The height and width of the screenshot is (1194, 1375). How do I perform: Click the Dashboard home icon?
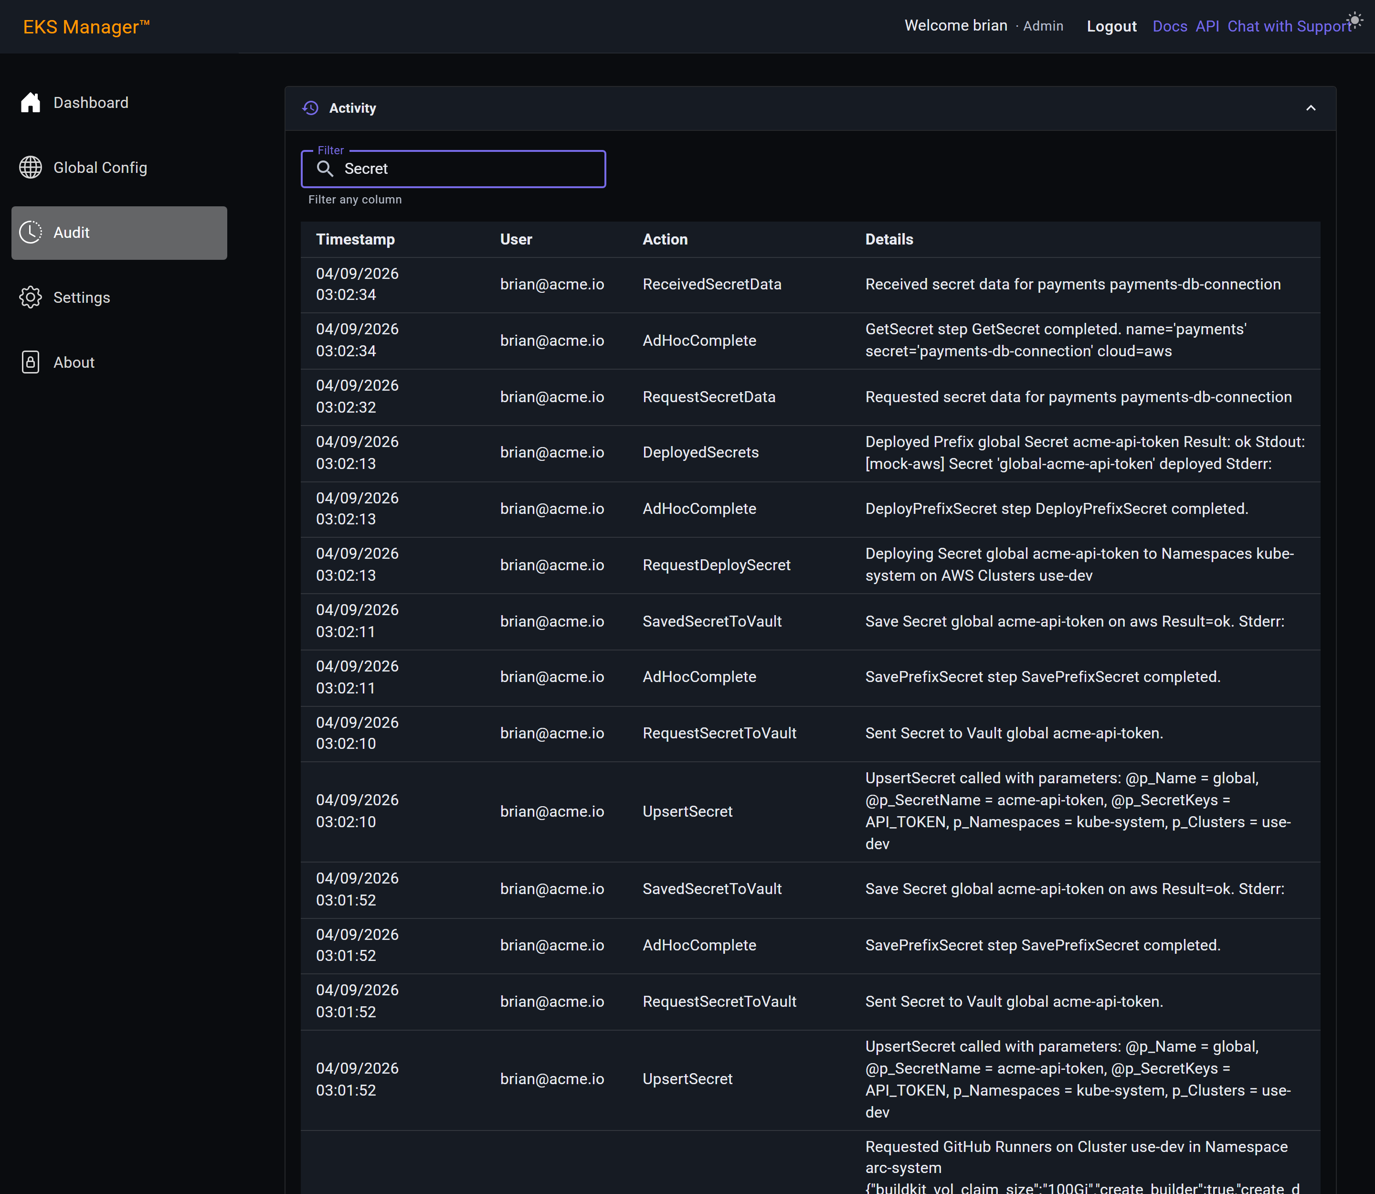click(x=31, y=103)
